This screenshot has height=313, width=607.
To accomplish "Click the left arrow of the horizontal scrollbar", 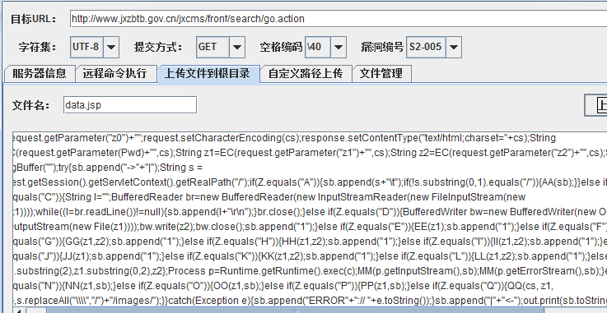I will [19, 311].
